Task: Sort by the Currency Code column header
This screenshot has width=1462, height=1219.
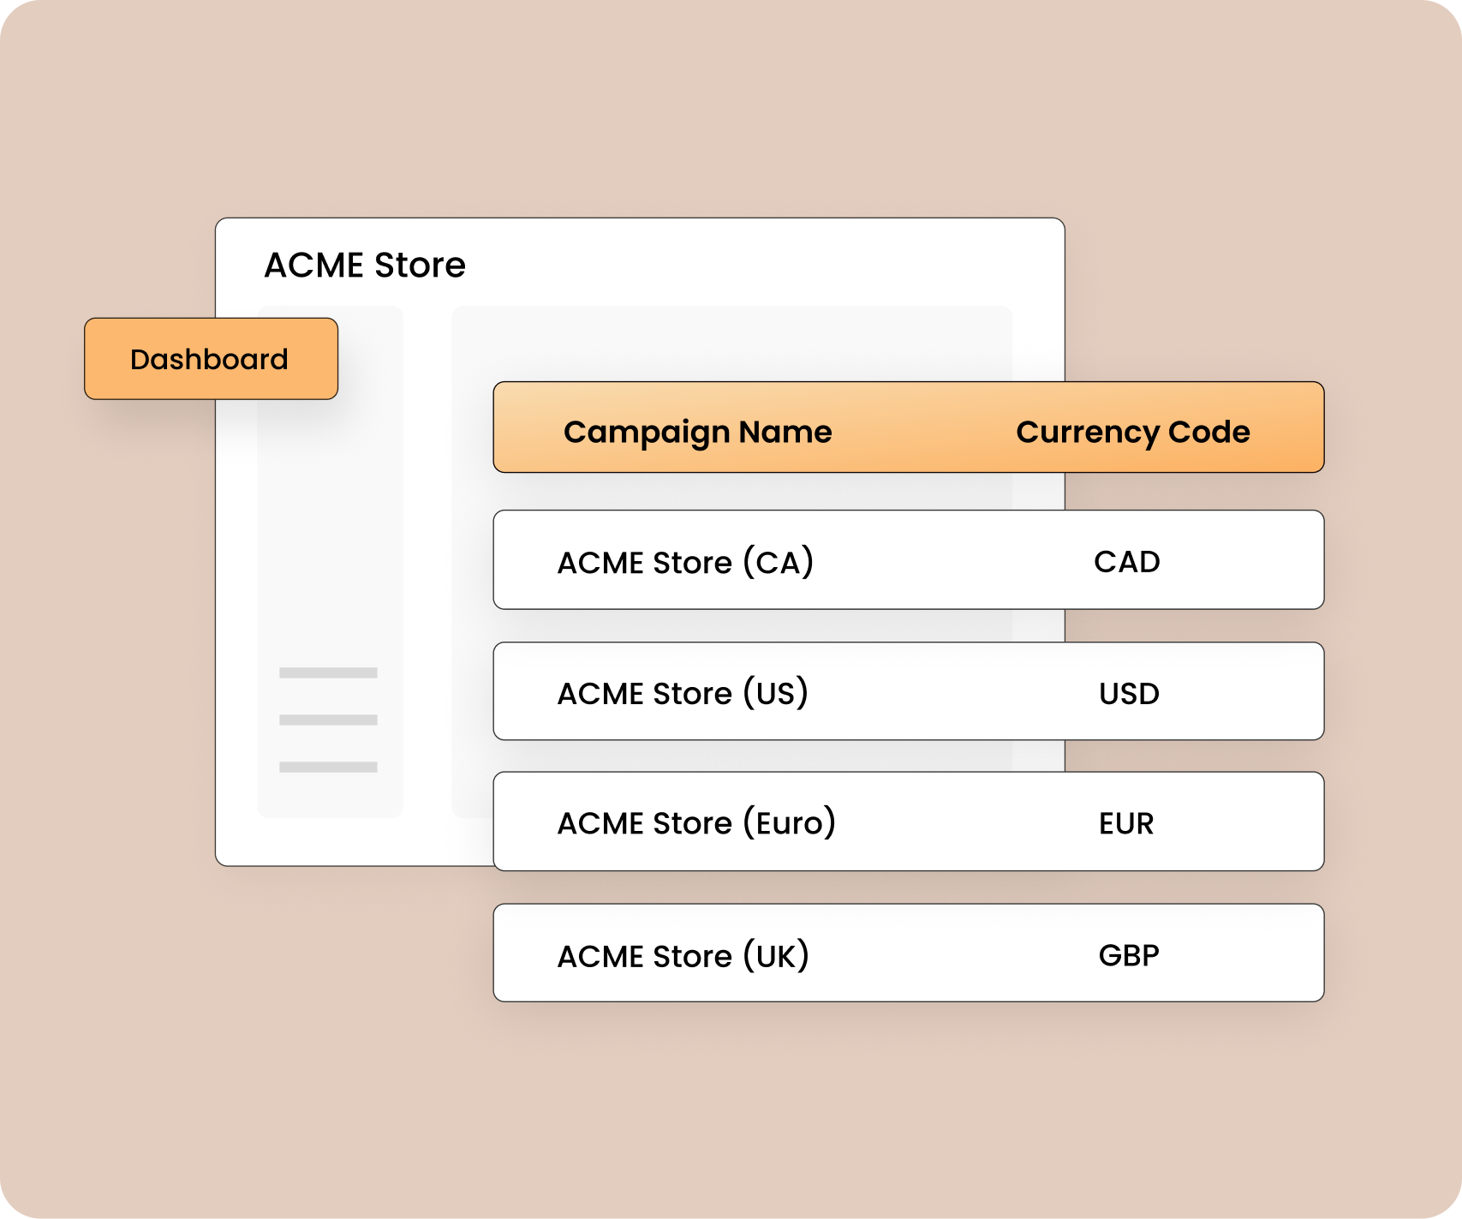Action: pyautogui.click(x=1132, y=432)
